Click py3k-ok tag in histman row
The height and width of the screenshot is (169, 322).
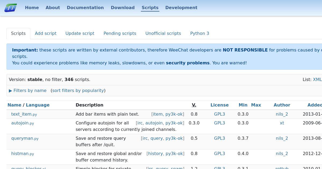[174, 154]
